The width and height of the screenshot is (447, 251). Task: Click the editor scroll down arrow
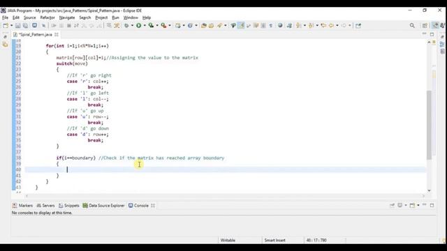point(429,190)
